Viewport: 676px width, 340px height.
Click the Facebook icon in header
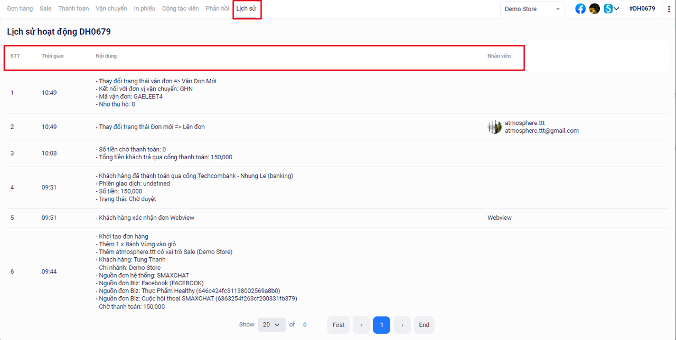pos(580,9)
